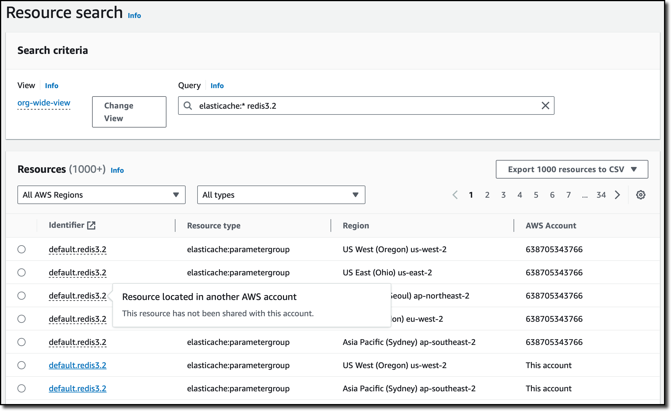The width and height of the screenshot is (671, 411).
Task: Jump to results page 34
Action: tap(601, 195)
